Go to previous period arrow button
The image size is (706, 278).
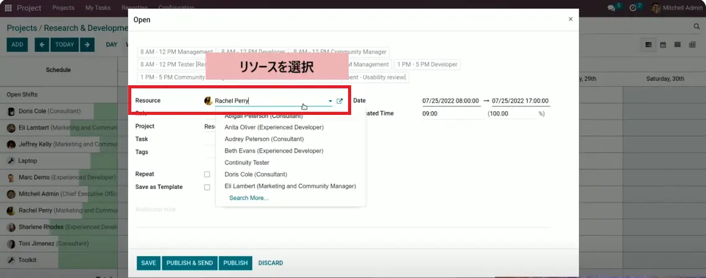[42, 44]
